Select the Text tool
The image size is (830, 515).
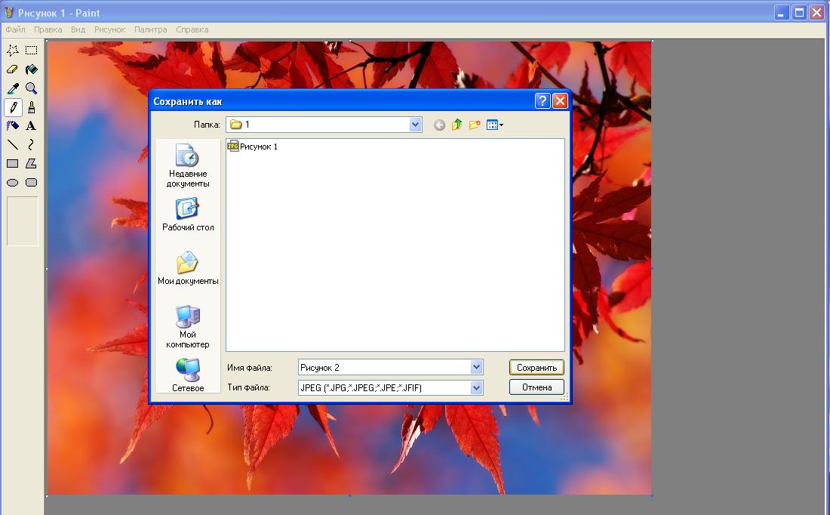point(31,126)
